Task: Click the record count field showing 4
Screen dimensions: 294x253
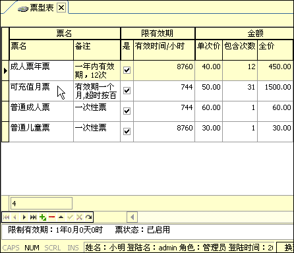Action: click(42, 204)
